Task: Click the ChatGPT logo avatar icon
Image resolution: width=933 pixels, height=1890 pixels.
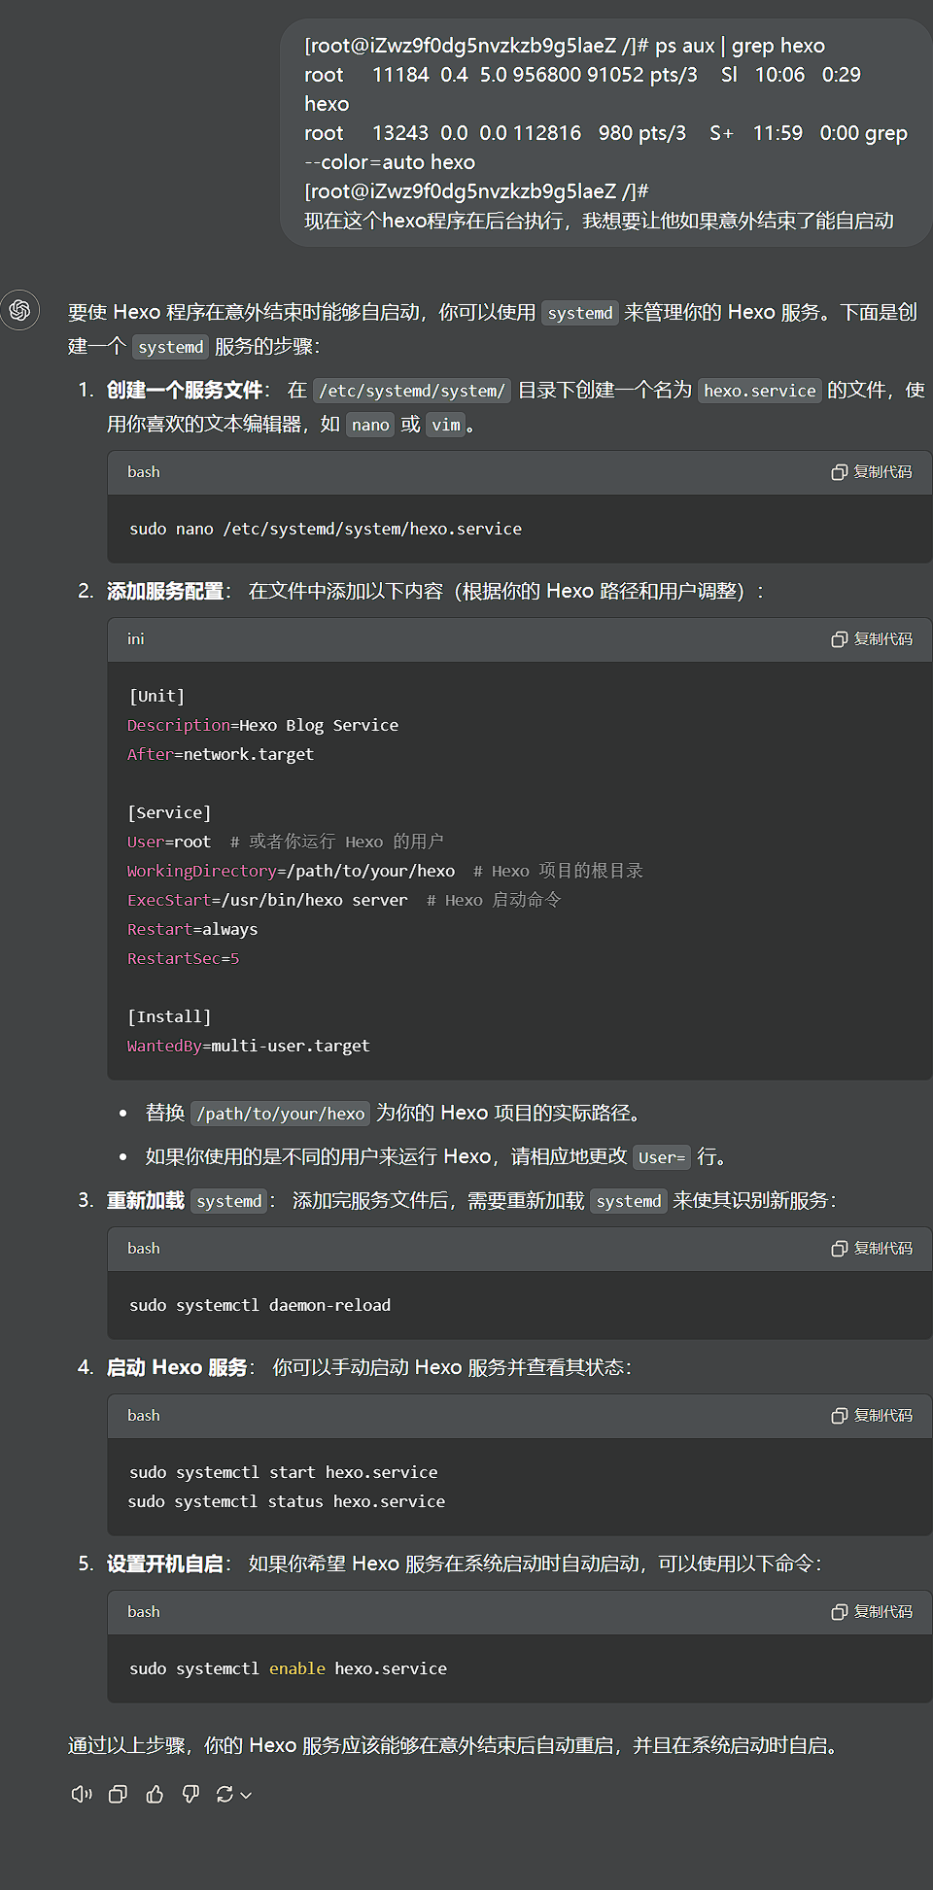Action: tap(19, 310)
